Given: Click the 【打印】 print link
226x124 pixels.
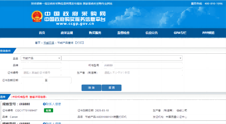Looking at the screenshot, I should (79, 43).
